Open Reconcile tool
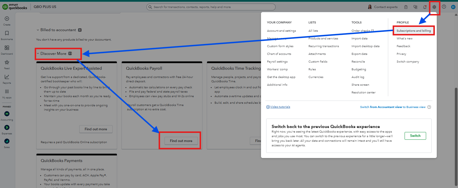Viewport: 458px width, 188px height. click(358, 62)
